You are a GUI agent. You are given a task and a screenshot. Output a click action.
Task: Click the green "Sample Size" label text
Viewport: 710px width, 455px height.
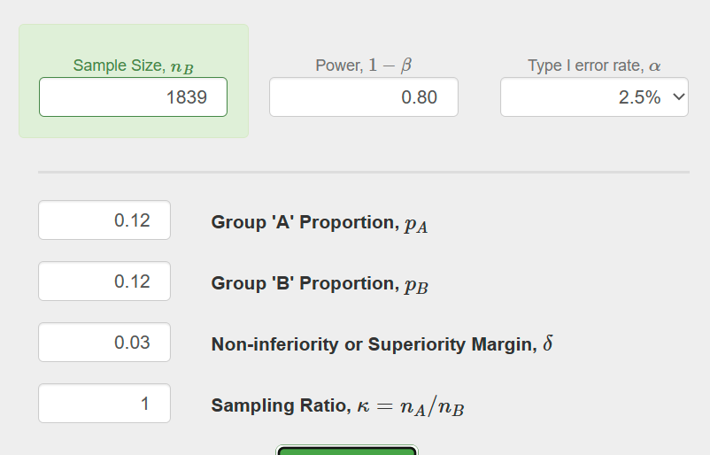tap(118, 66)
